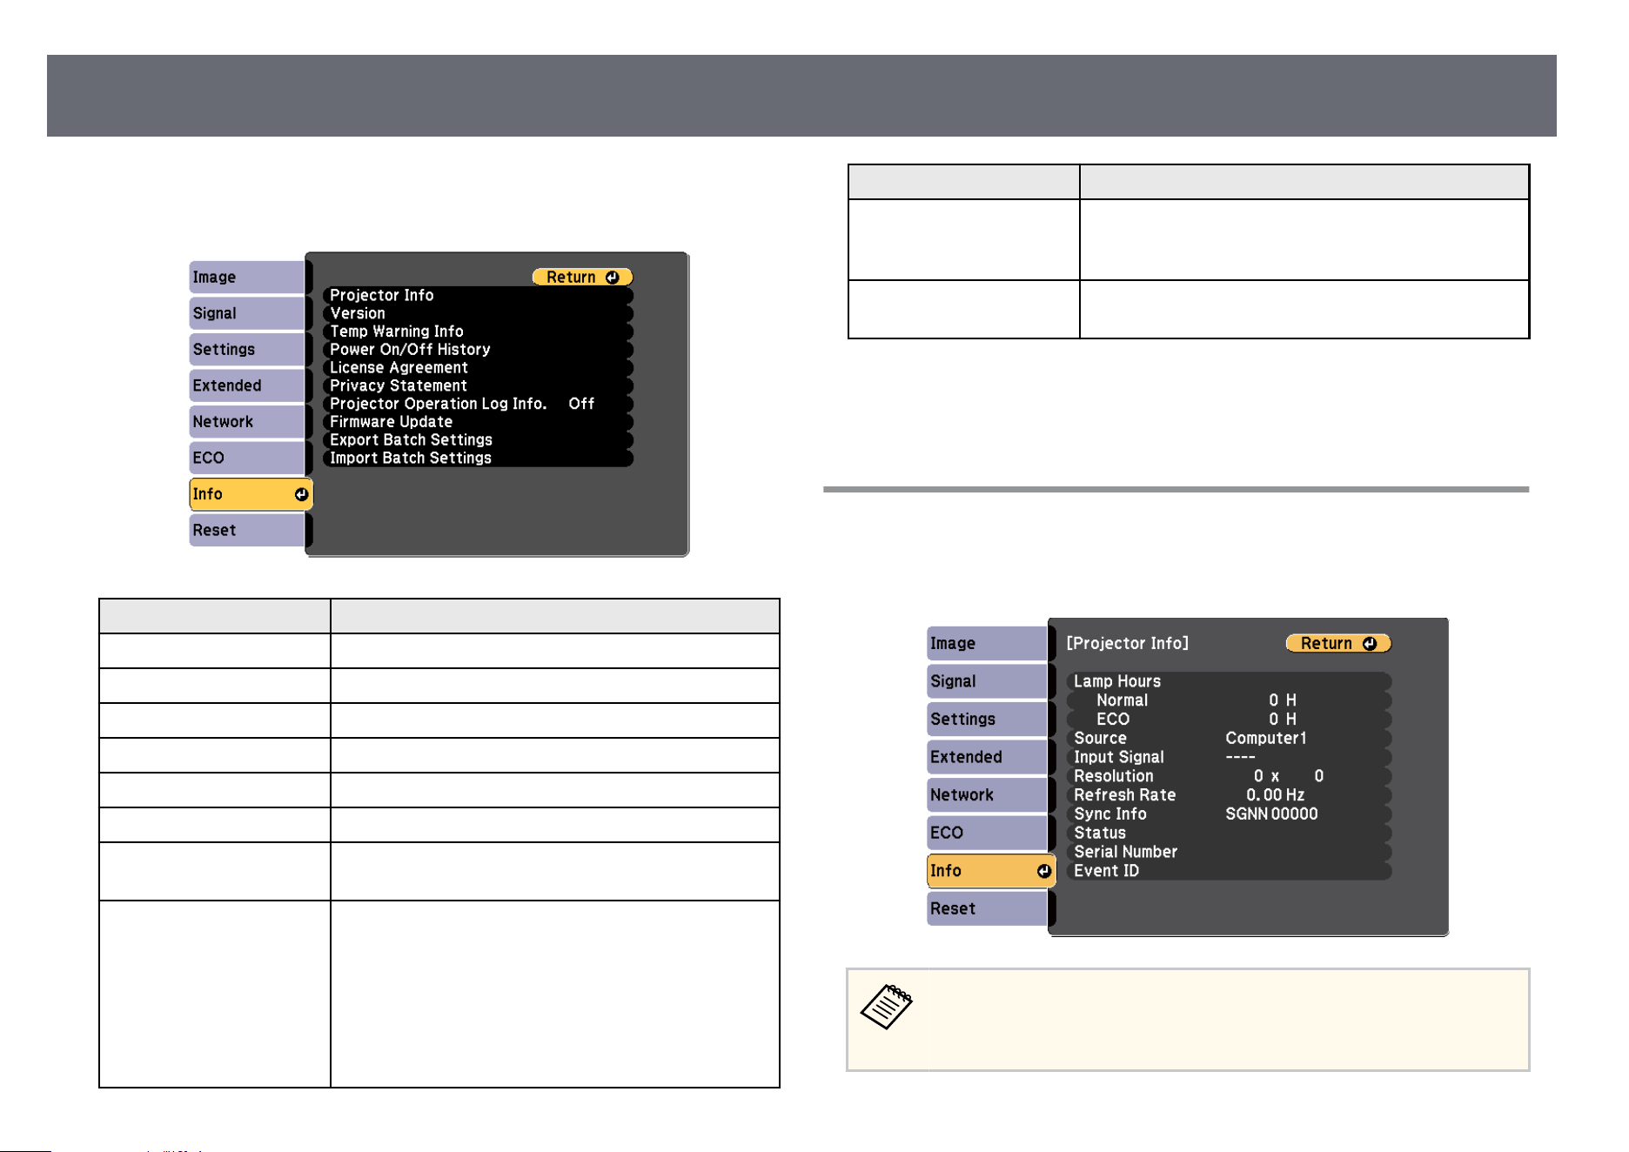
Task: Click Return button in the Projector Info screenshot
Action: click(x=1337, y=643)
